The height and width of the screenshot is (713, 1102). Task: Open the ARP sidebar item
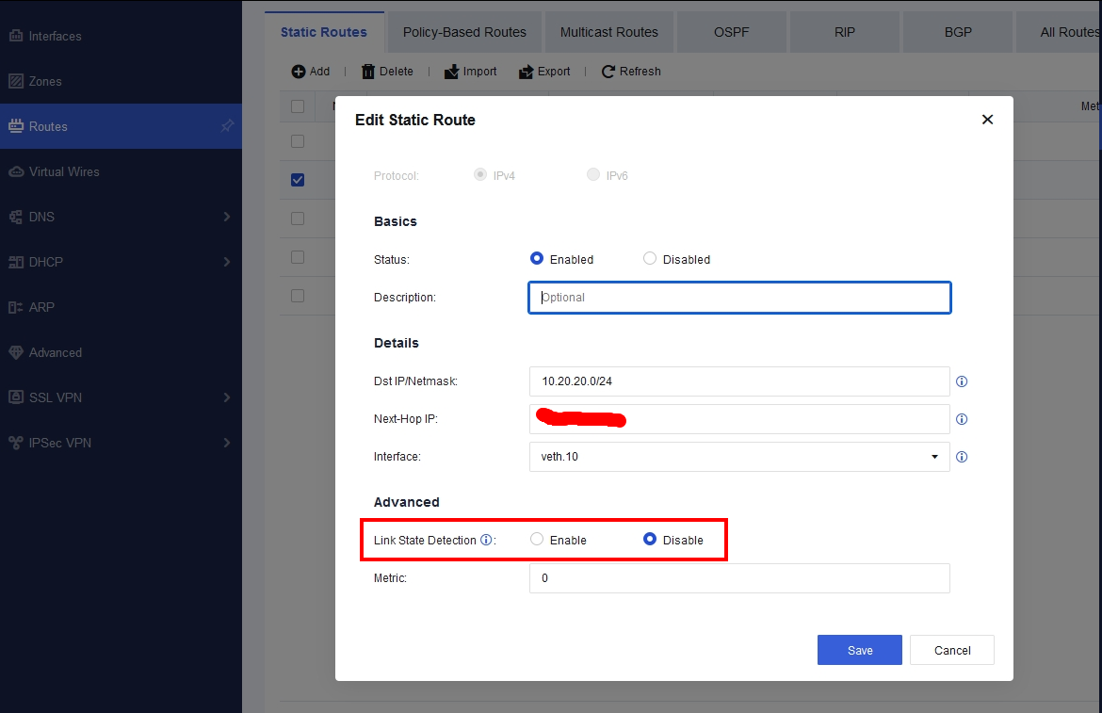(x=121, y=307)
